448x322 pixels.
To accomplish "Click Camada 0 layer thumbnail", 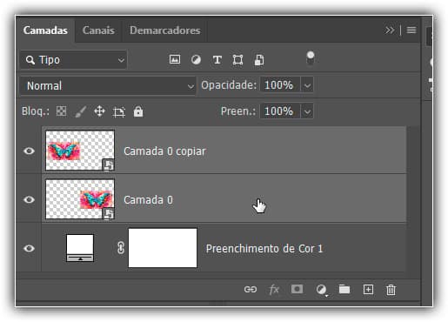I will point(80,199).
